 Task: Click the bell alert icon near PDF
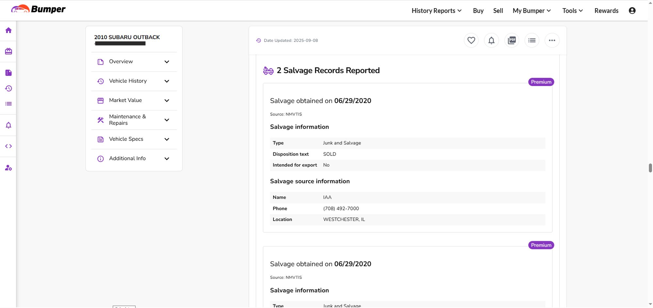coord(491,40)
